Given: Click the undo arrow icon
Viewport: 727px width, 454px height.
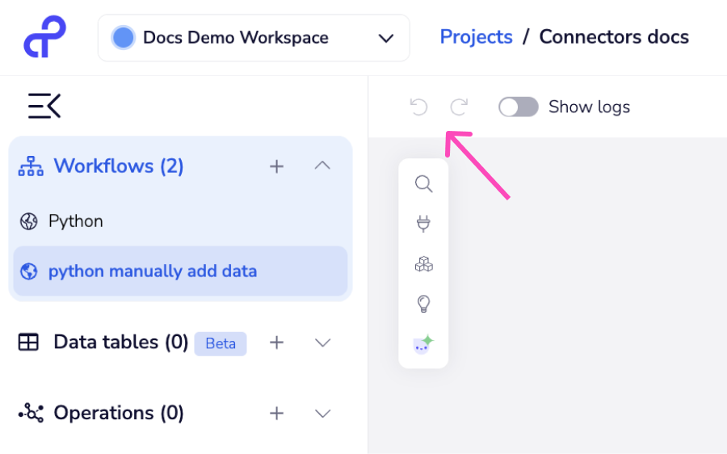Looking at the screenshot, I should pos(418,107).
